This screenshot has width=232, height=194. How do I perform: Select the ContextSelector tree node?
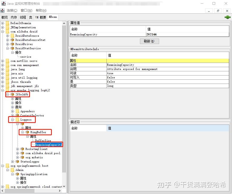(x=32, y=115)
